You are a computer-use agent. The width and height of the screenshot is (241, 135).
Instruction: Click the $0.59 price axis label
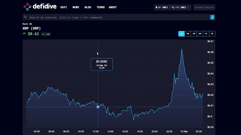[x=210, y=127]
